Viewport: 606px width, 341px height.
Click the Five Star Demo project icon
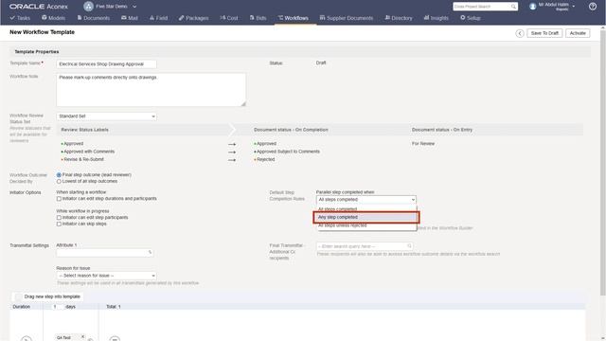point(88,7)
